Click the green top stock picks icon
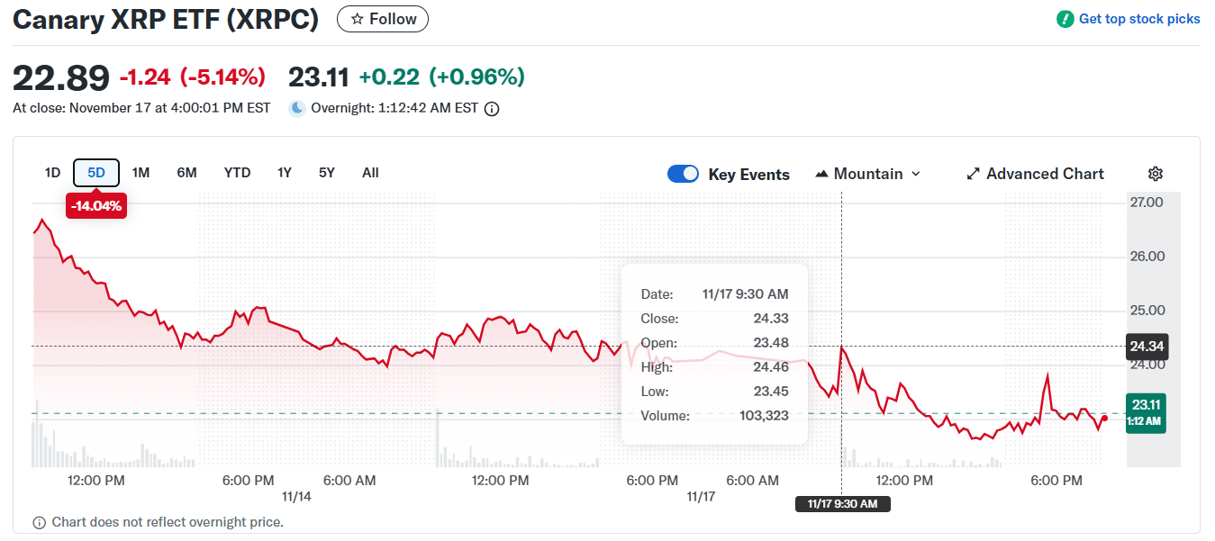Image resolution: width=1215 pixels, height=541 pixels. [x=1065, y=19]
